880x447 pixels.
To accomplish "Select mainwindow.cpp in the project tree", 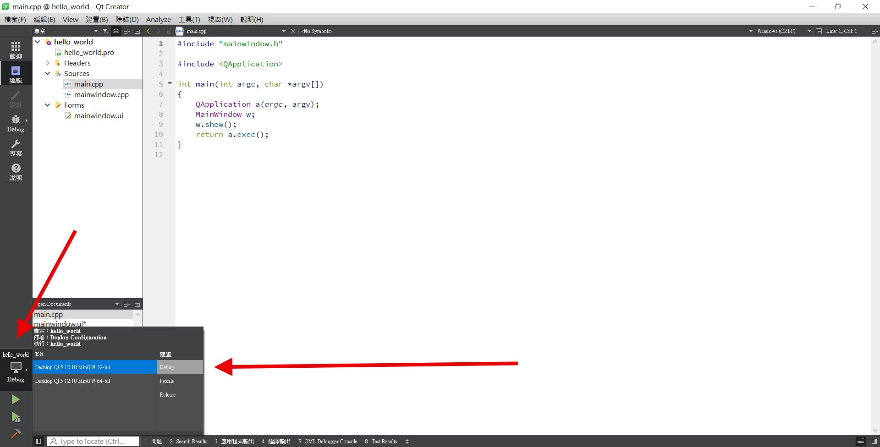I will 101,94.
